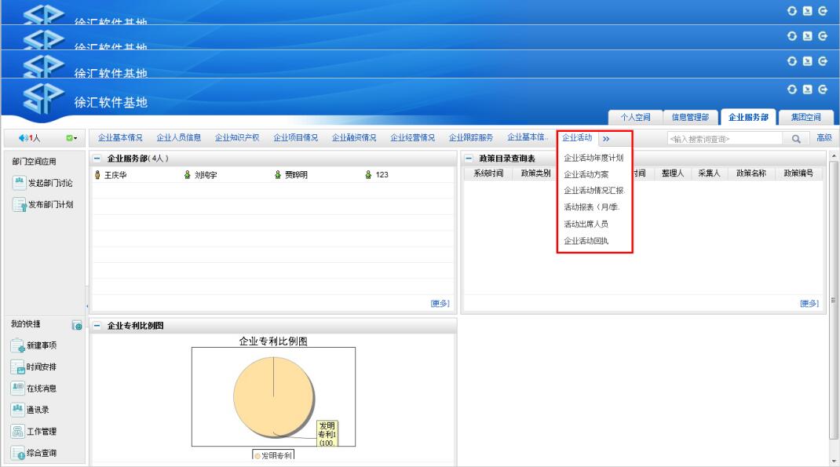Image resolution: width=840 pixels, height=467 pixels.
Task: Click the square arrow icon in the bottom header row
Action: 807,89
